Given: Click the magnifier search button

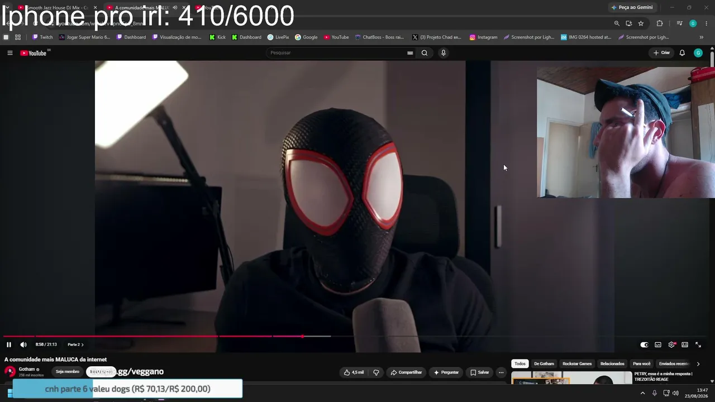Looking at the screenshot, I should point(425,53).
